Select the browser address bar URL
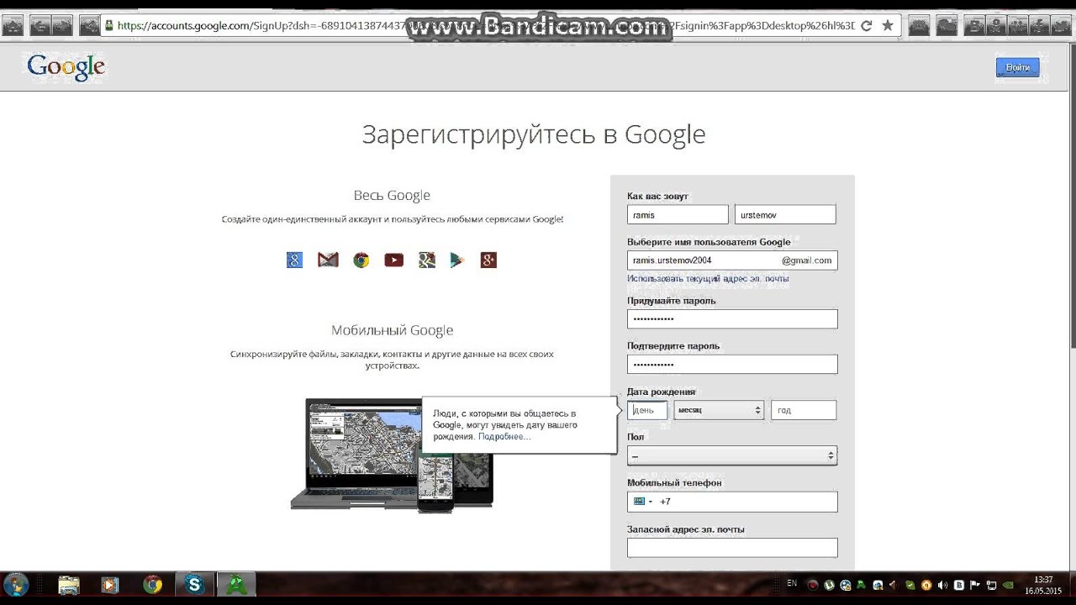 coord(486,26)
